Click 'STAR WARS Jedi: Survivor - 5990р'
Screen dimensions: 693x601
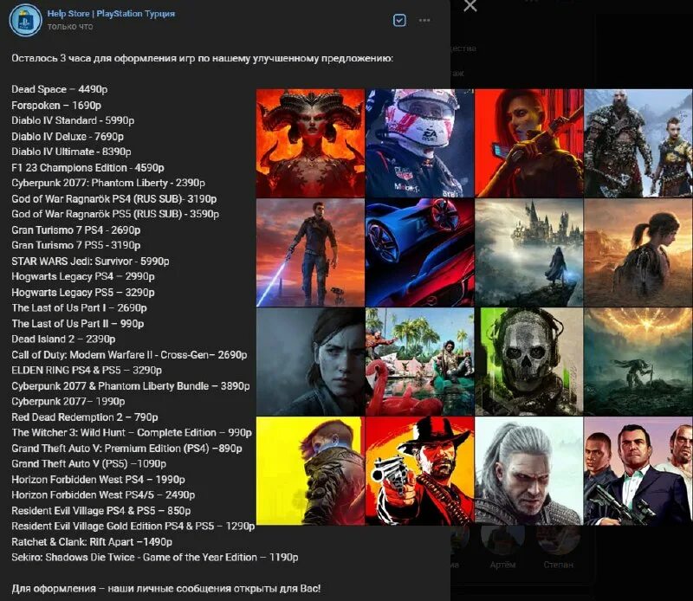(90, 262)
